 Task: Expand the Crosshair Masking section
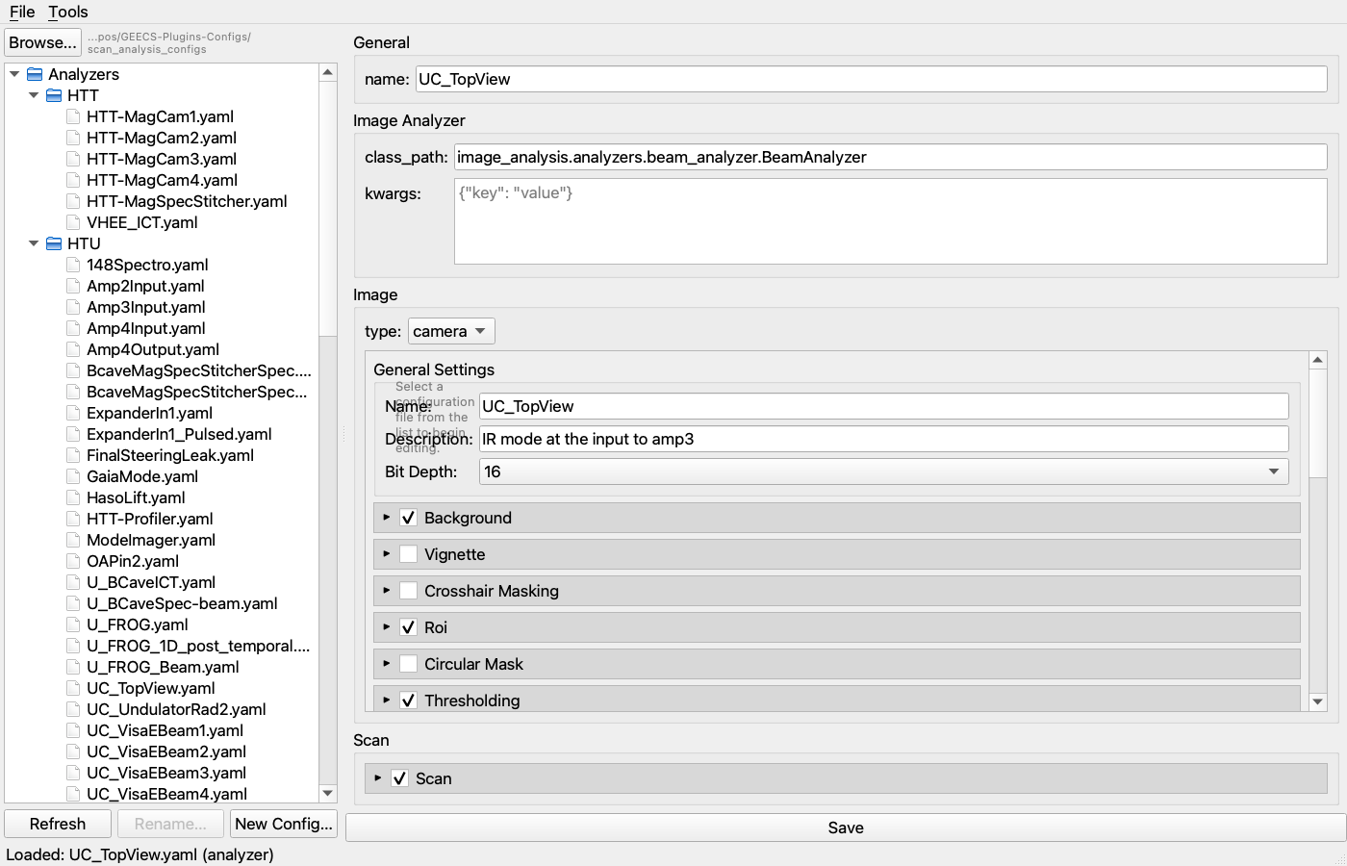point(386,591)
